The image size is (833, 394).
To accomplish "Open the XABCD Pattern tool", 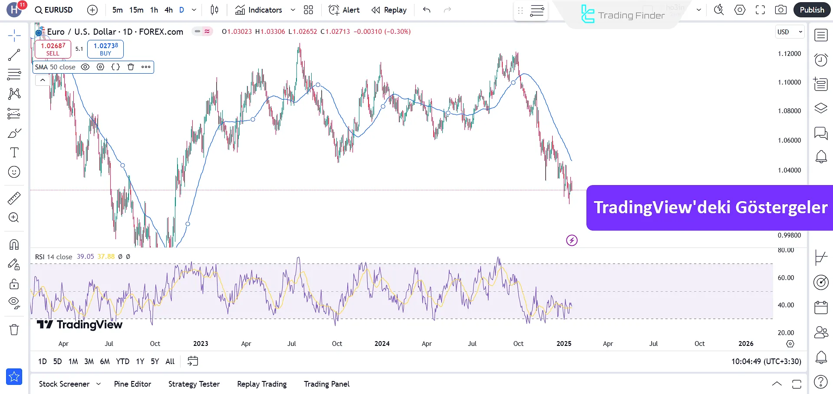I will pyautogui.click(x=13, y=94).
